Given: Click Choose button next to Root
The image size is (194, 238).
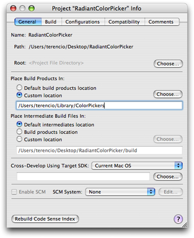Looking at the screenshot, I should [x=168, y=64].
